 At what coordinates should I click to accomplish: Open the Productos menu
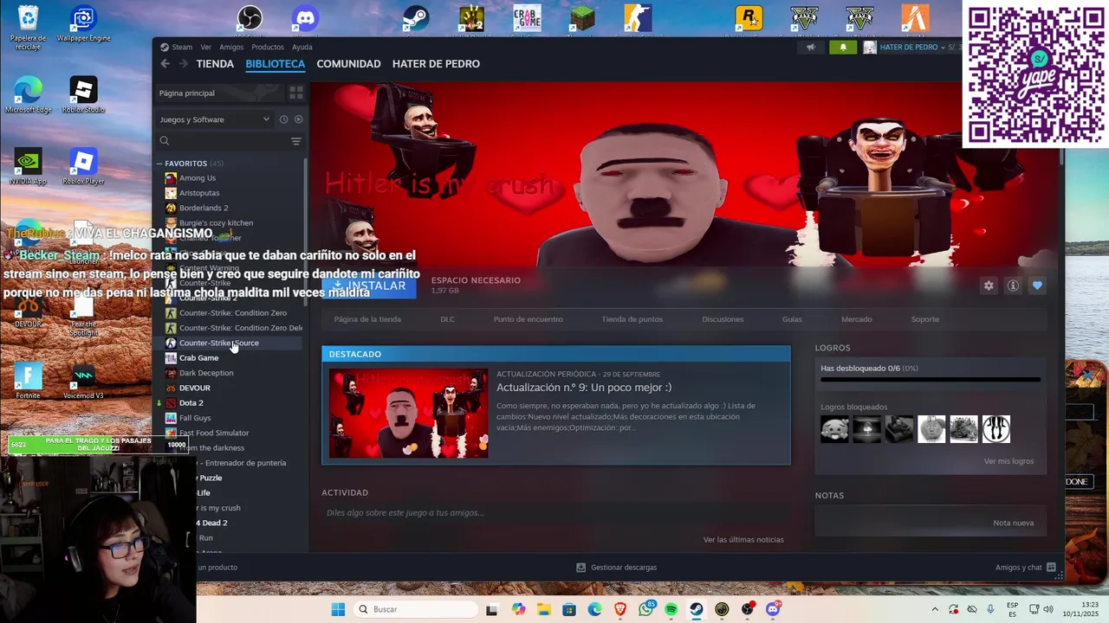[268, 48]
